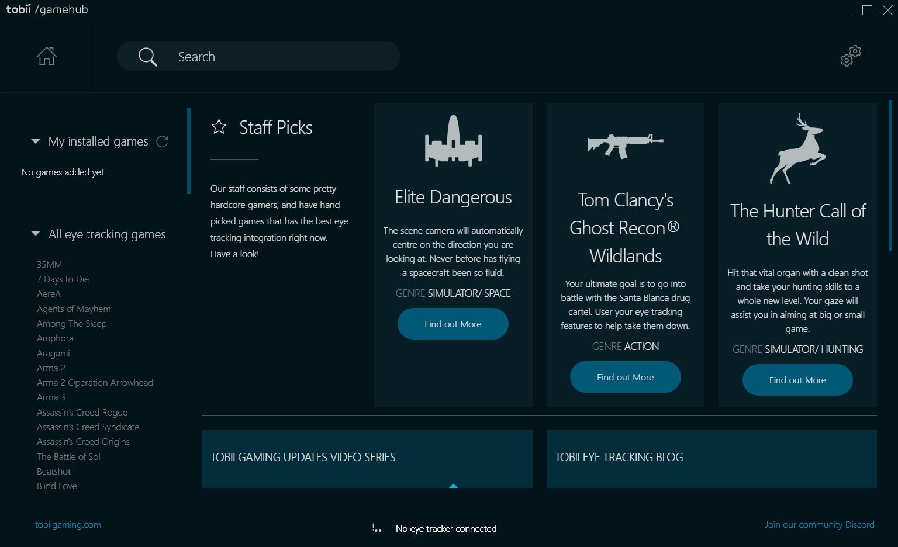
Task: Click the small upward arrow below video series
Action: (x=453, y=486)
